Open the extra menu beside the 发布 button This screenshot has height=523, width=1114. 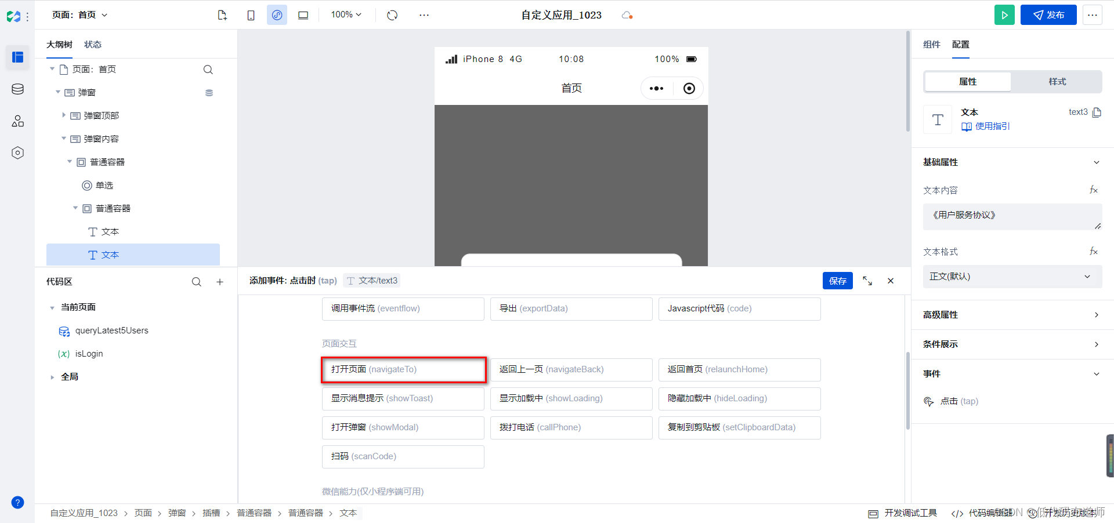(x=1093, y=15)
